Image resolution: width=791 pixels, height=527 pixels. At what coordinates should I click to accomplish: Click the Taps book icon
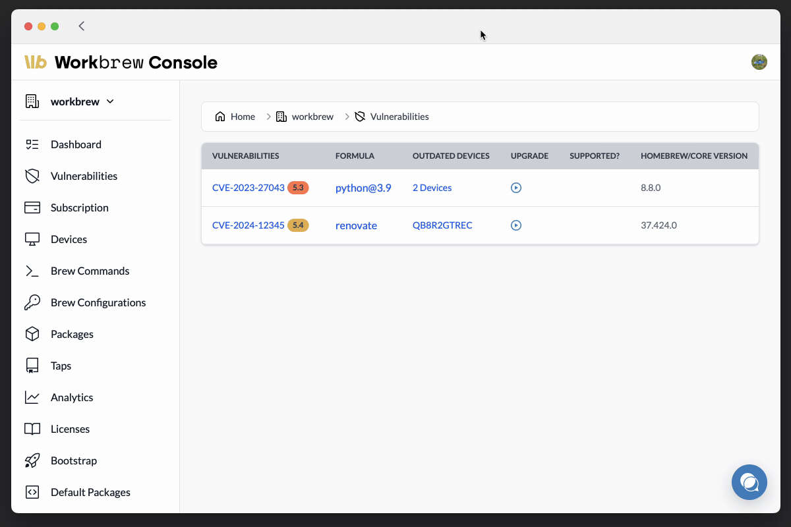coord(32,366)
